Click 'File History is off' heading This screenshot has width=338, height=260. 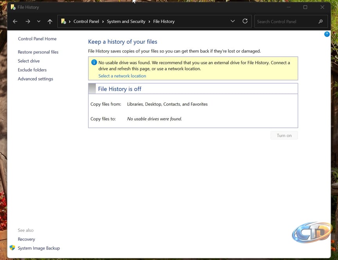tap(120, 89)
